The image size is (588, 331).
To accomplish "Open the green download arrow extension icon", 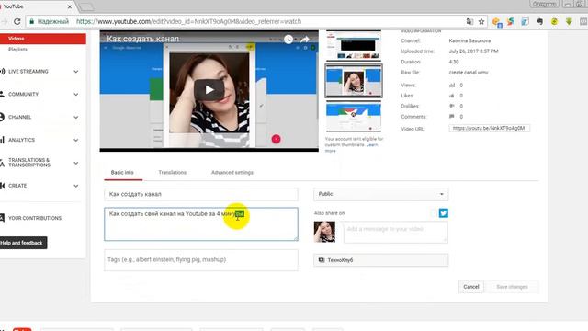I will click(569, 21).
